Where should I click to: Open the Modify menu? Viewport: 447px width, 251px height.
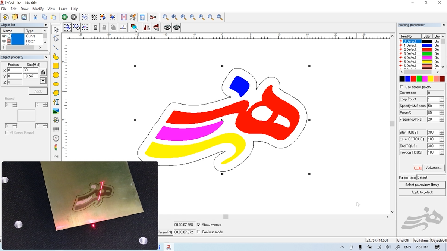point(38,9)
